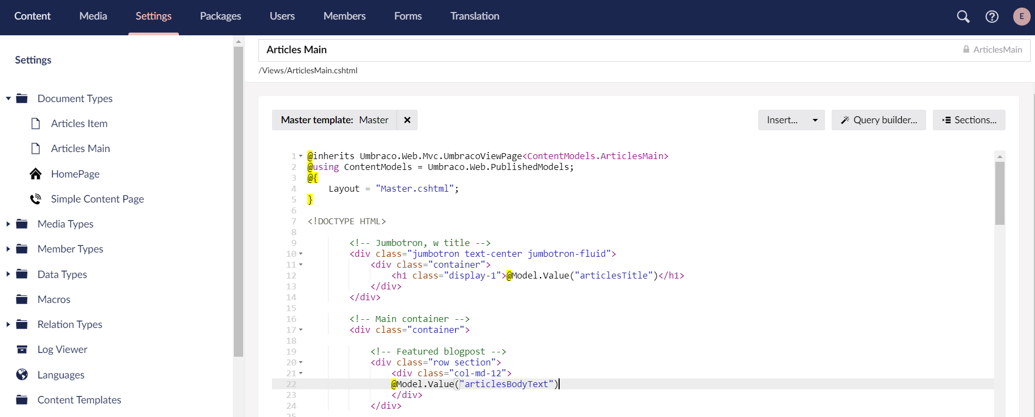This screenshot has width=1035, height=417.
Task: Open Languages in the settings tree
Action: (61, 375)
